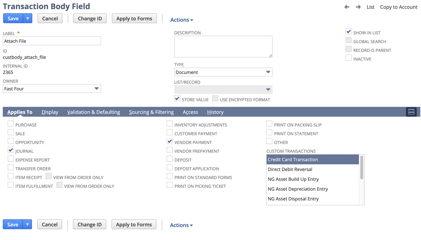
Task: Click into the Description text area
Action: point(223,47)
